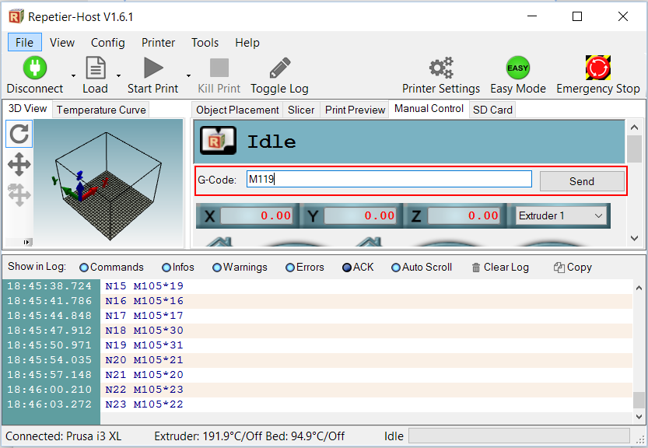Click the manual control scrollbar up arrow
Image resolution: width=648 pixels, height=448 pixels.
click(634, 128)
